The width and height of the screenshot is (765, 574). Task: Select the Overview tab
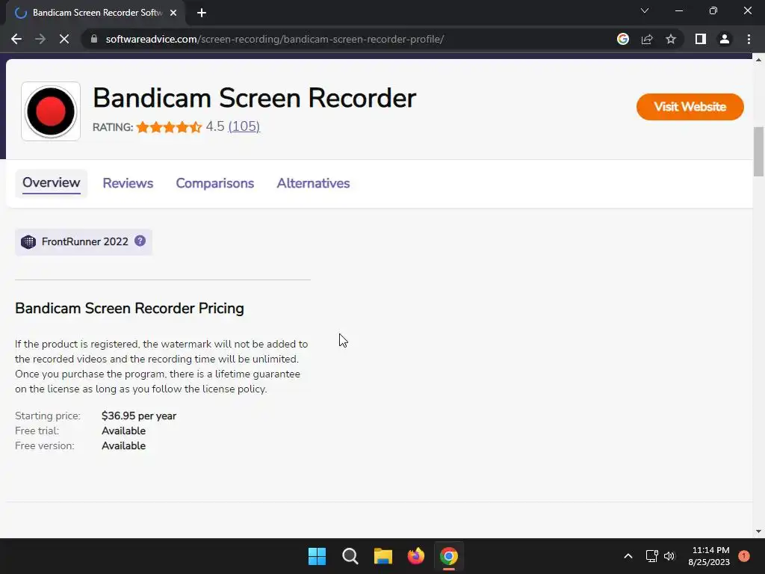pyautogui.click(x=52, y=183)
